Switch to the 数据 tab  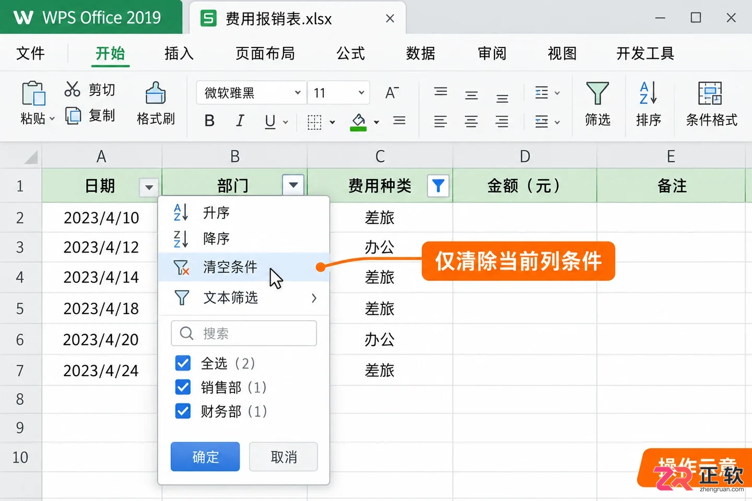point(420,53)
